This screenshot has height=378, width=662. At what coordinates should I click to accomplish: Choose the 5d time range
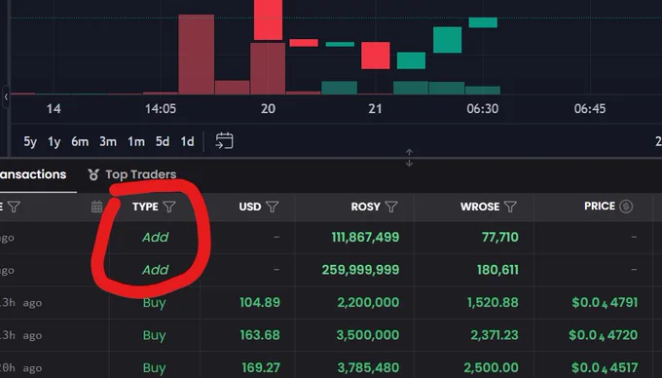(x=163, y=141)
